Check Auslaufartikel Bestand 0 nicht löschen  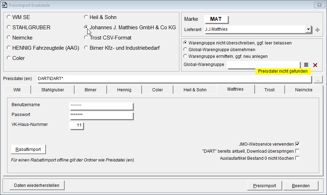pyautogui.click(x=297, y=158)
